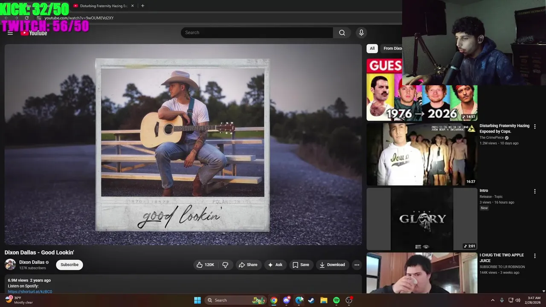Open the OBS Studio taskbar icon
The image size is (546, 307).
349,300
